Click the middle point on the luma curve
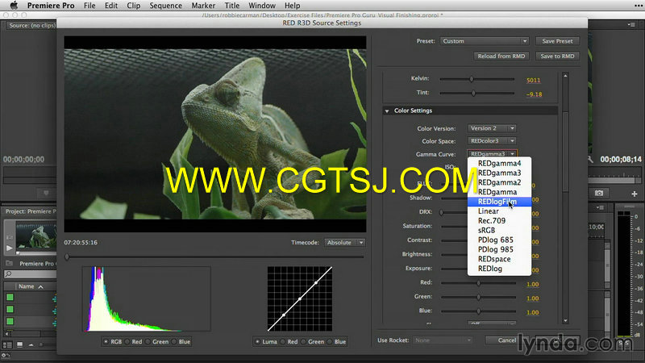This screenshot has width=645, height=363. tap(300, 298)
